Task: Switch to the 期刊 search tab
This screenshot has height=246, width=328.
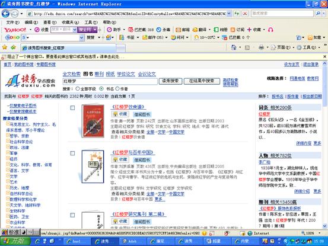Action: tap(99, 74)
